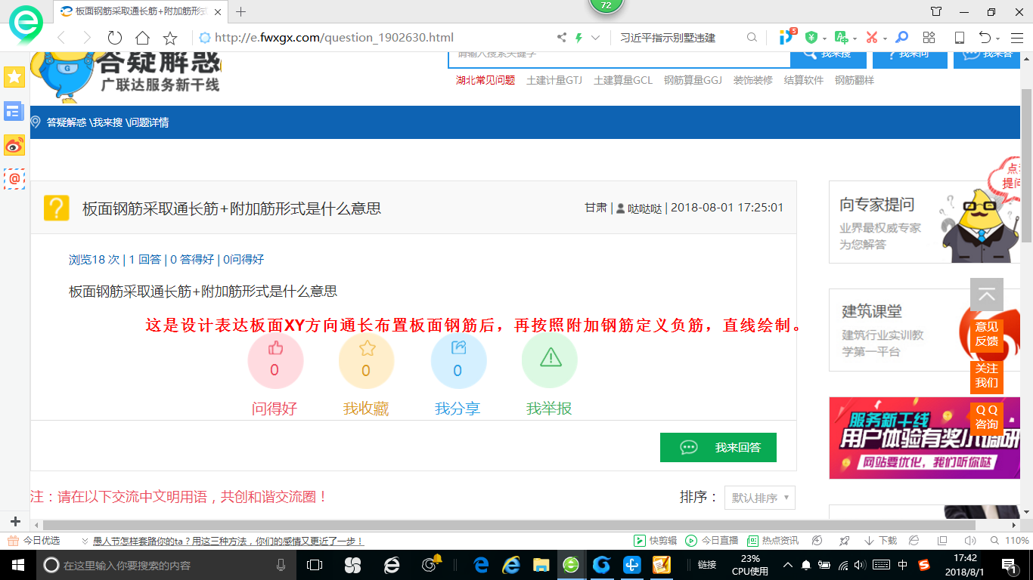1033x580 pixels.
Task: Click the horizontal scrollbar at page bottom
Action: pos(509,525)
